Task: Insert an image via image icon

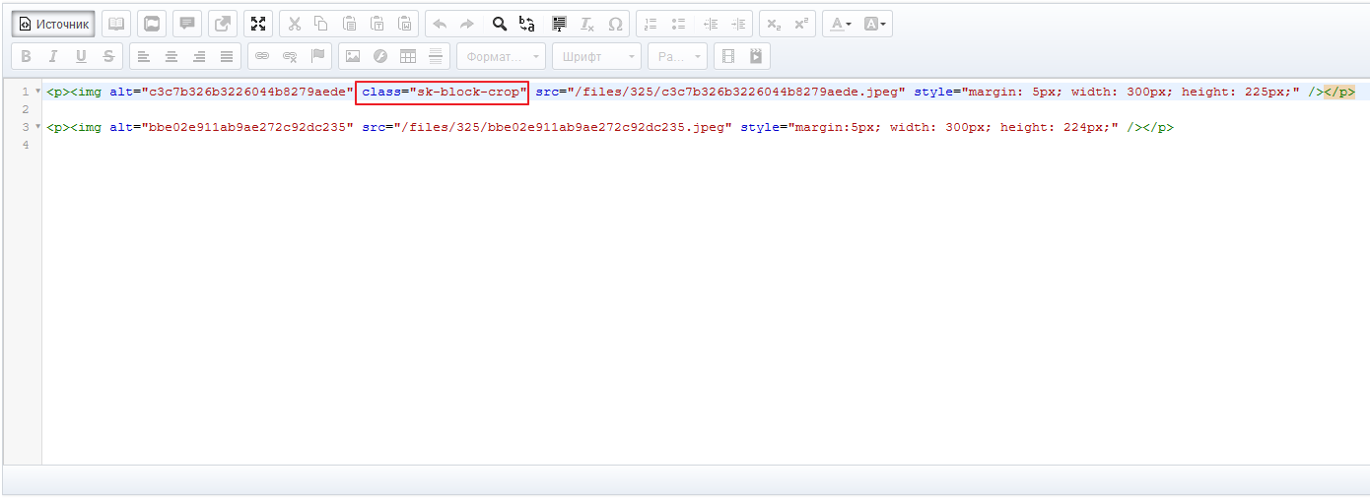Action: (x=352, y=56)
